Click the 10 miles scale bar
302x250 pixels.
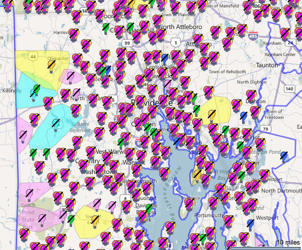(x=266, y=248)
